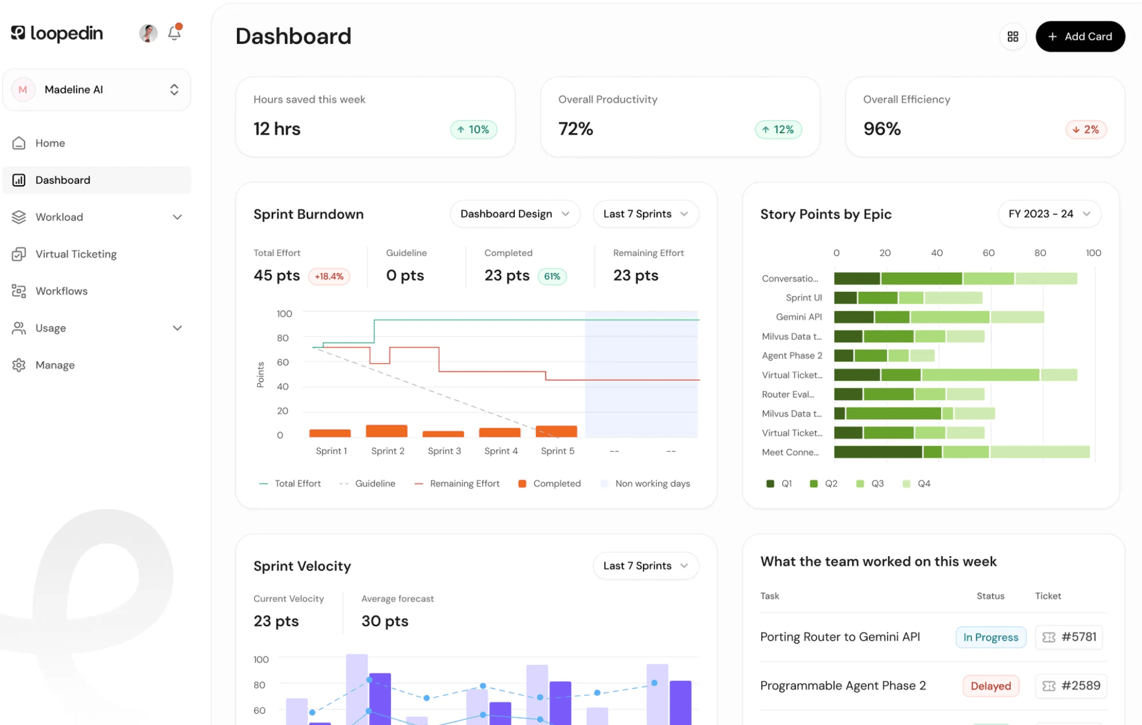1142x725 pixels.
Task: Open Virtual Ticketing in the sidebar
Action: [x=97, y=254]
